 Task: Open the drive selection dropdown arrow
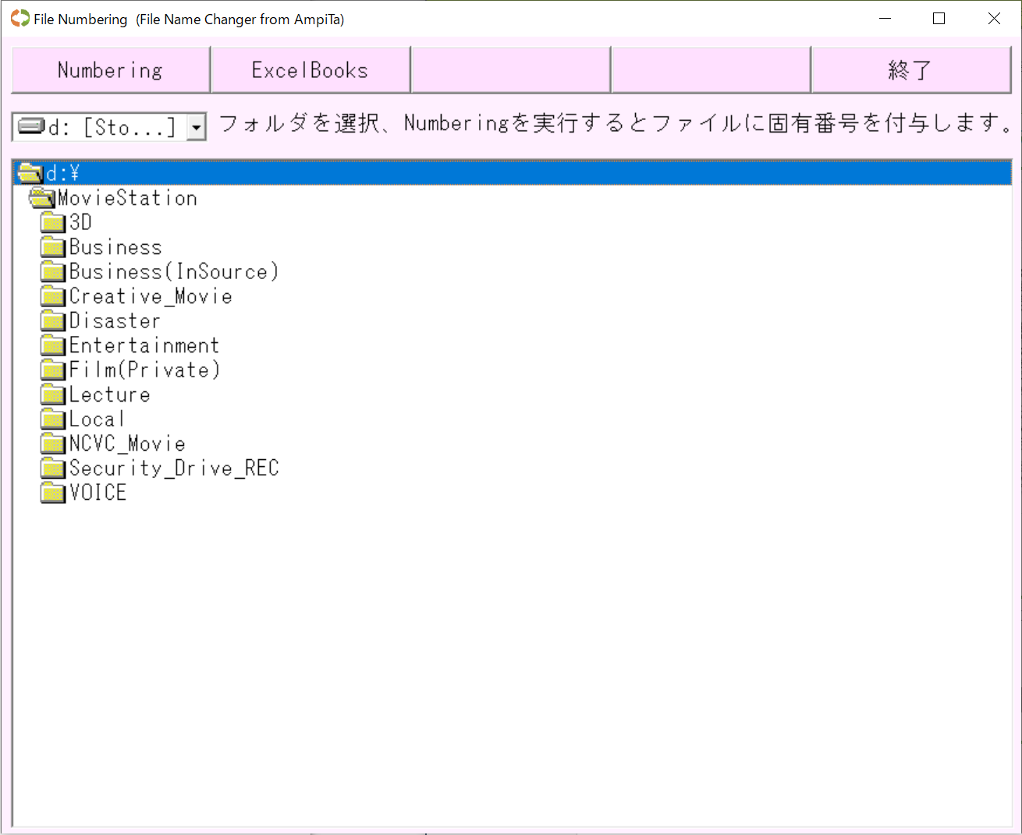[x=197, y=126]
